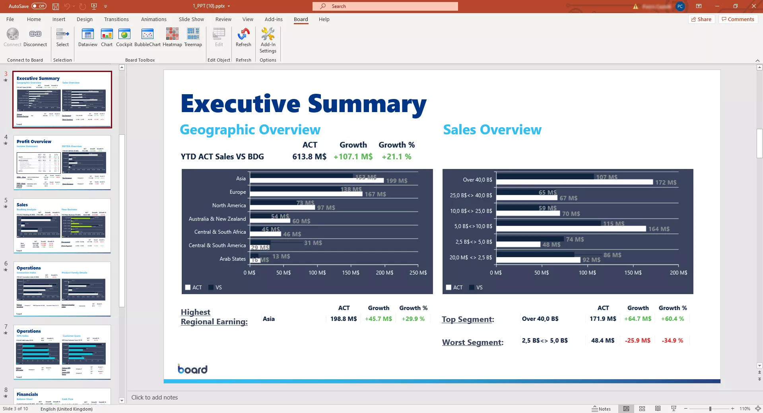
Task: Click the zoom slider in status bar
Action: [710, 409]
